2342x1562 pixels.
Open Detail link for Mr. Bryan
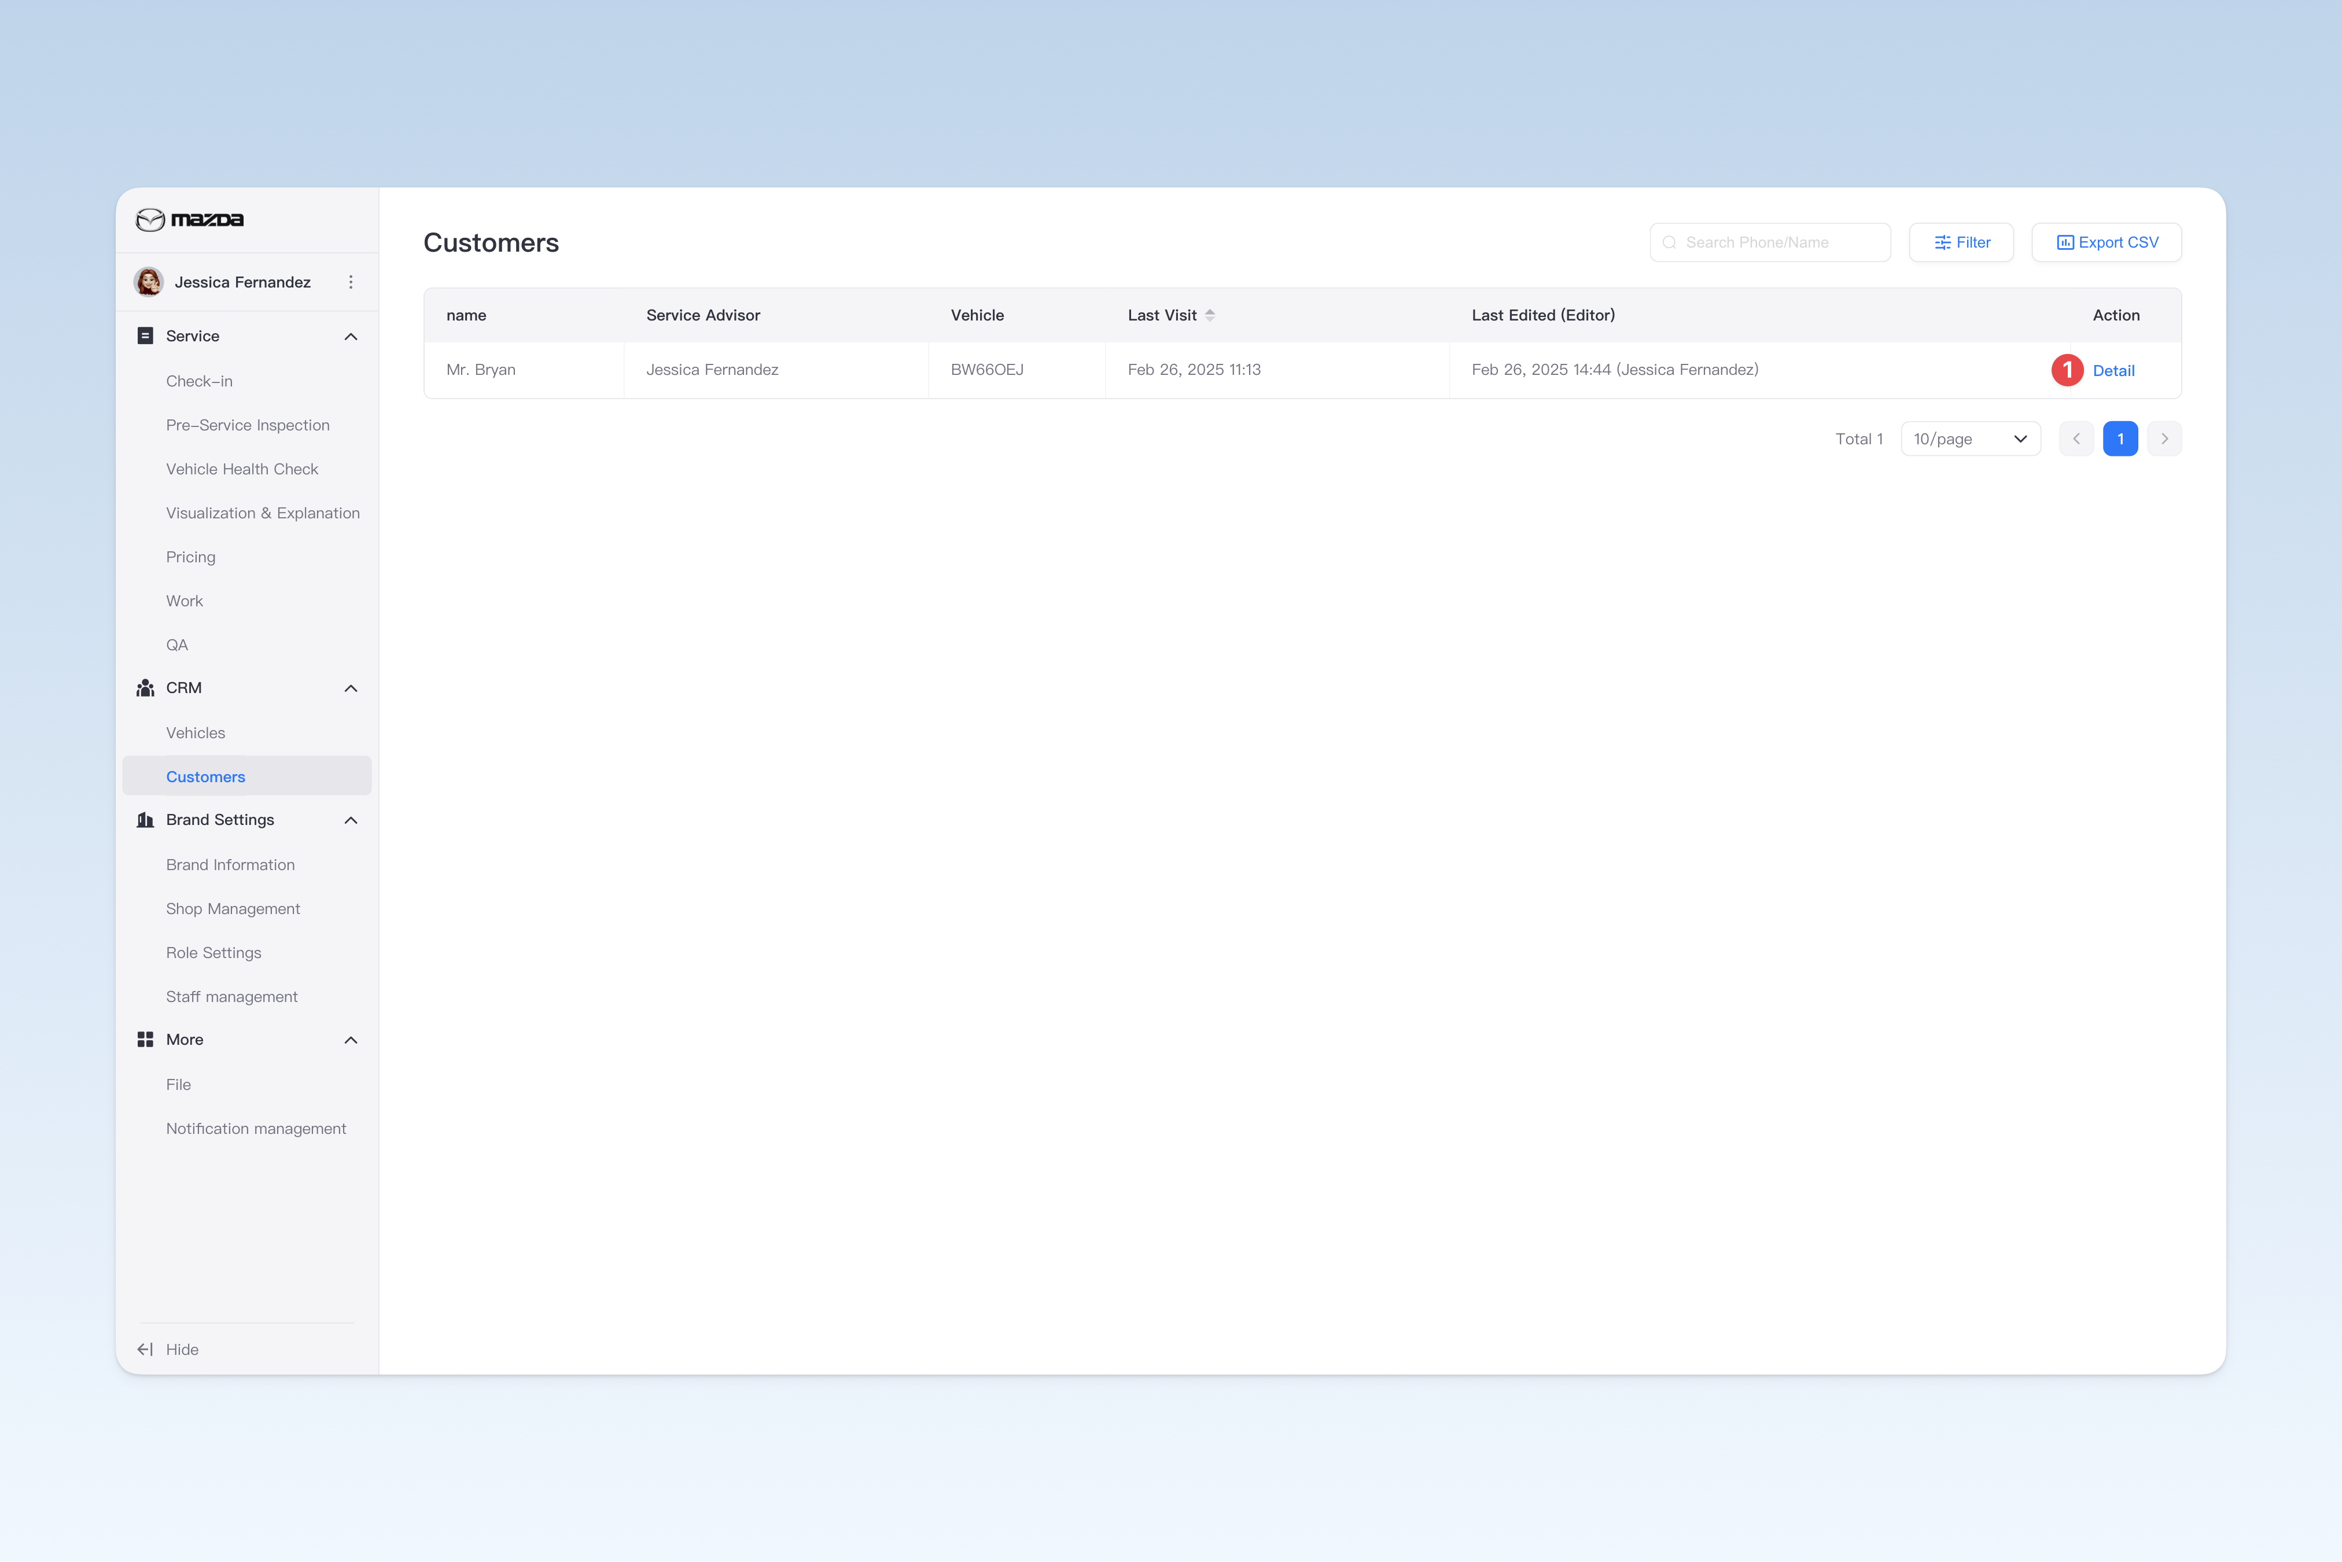tap(2113, 371)
